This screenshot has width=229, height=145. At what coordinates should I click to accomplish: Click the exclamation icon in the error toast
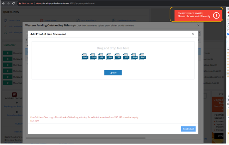coord(216,15)
